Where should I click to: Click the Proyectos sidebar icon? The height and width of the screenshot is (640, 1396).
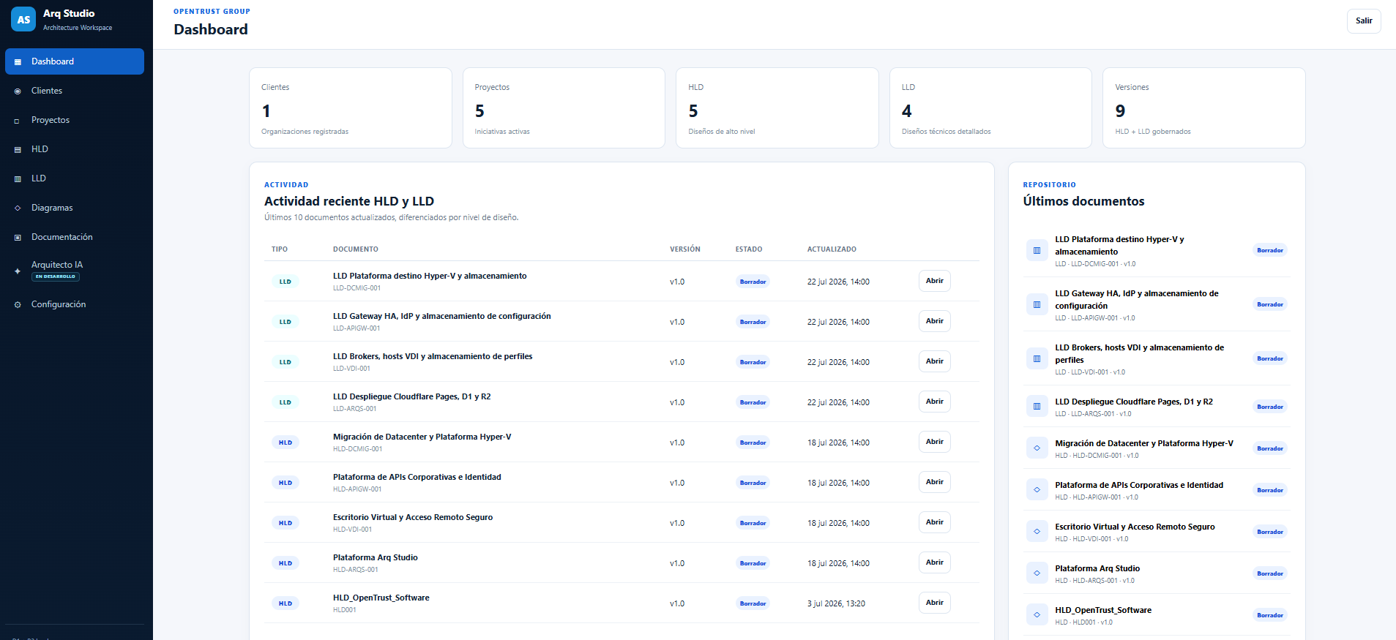(18, 121)
